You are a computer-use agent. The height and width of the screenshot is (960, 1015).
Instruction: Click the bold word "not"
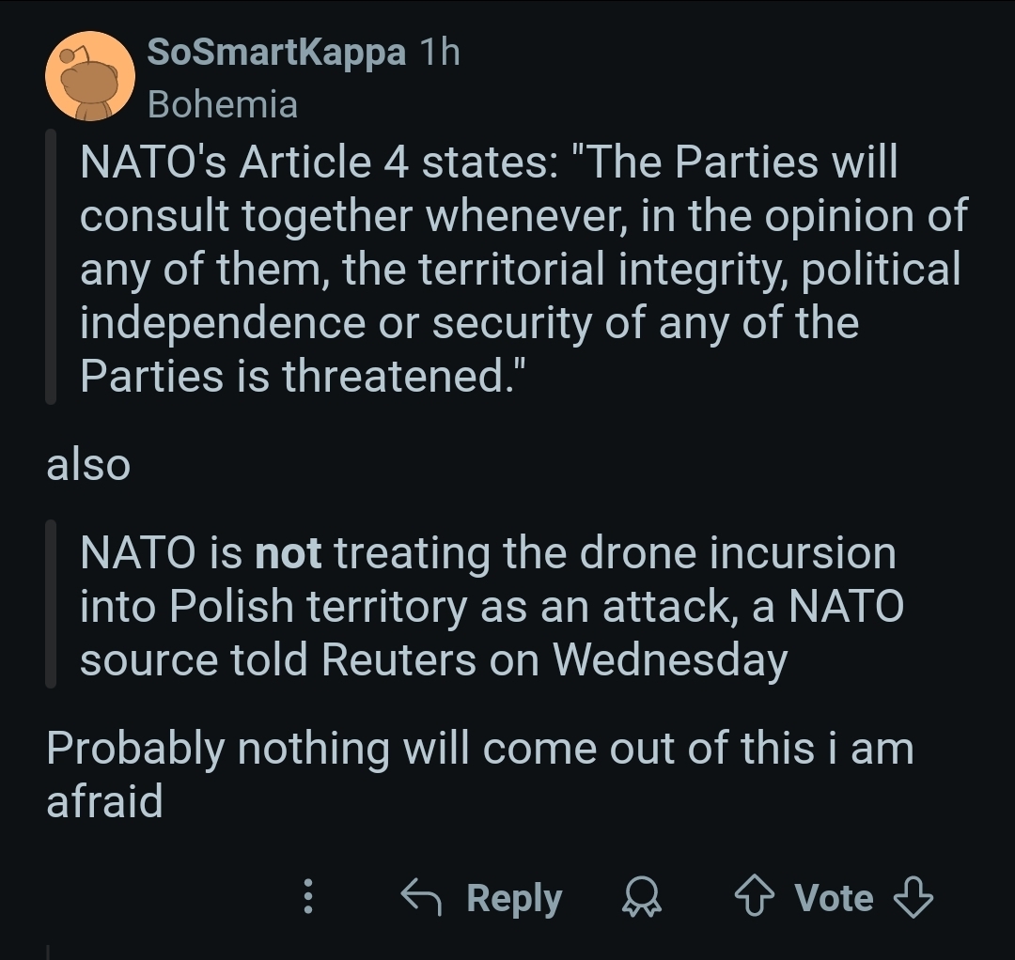289,553
